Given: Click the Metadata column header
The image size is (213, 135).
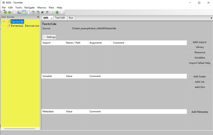Looking at the screenshot, I should (53, 112).
